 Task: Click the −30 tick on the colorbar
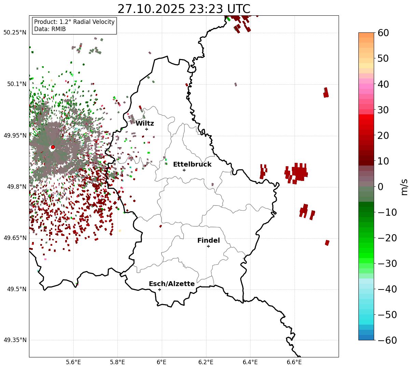pos(387,264)
